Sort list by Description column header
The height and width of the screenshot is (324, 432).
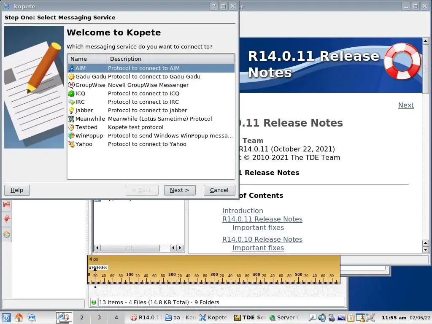170,59
